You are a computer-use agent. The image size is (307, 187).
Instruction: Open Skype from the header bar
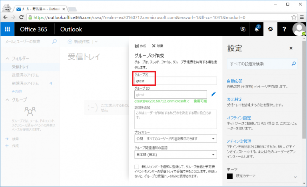pyautogui.click(x=243, y=29)
